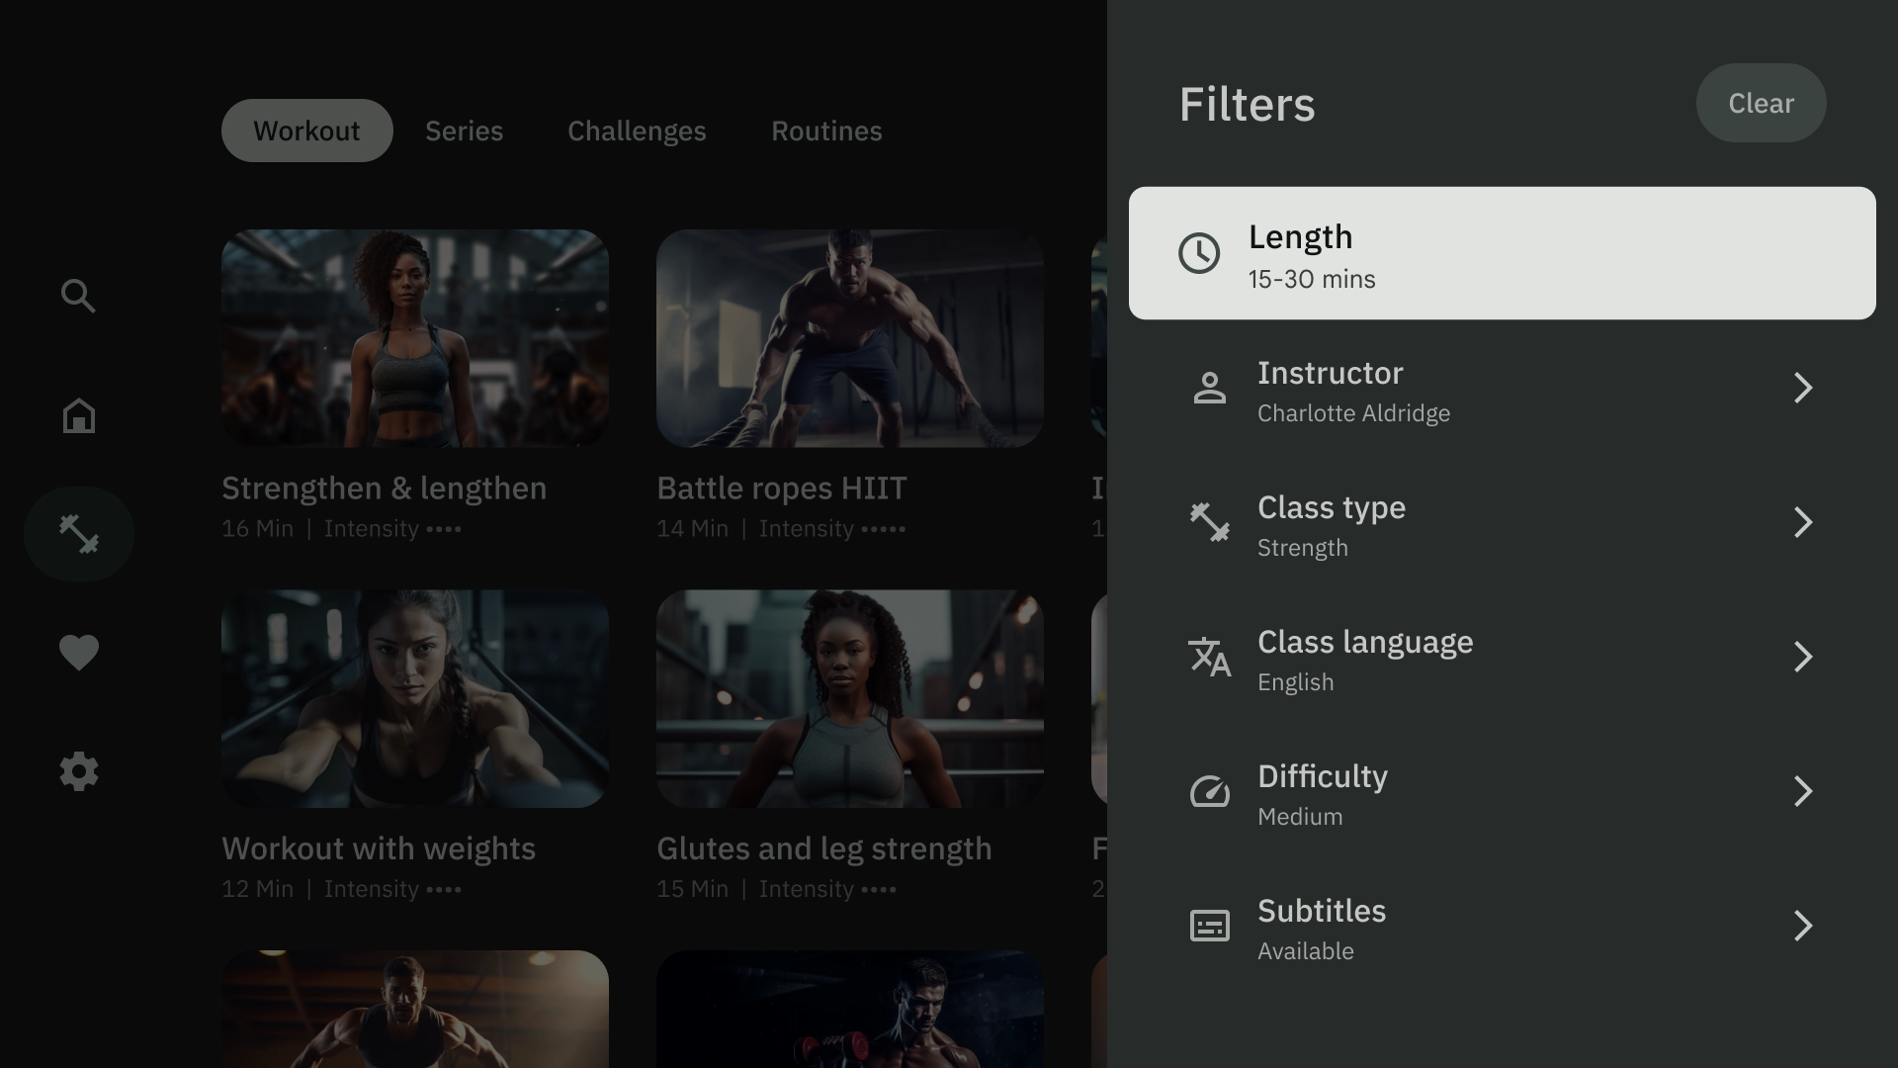Open the settings gear icon
The width and height of the screenshot is (1898, 1068).
tap(79, 772)
